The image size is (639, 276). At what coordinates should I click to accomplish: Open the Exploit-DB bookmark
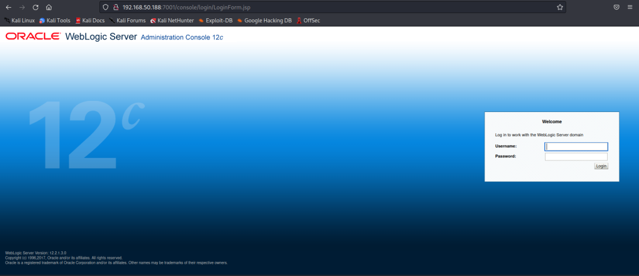215,20
